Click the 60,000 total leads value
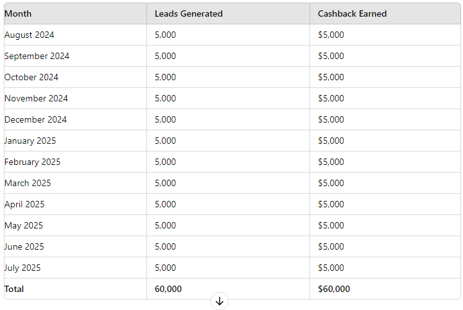This screenshot has height=310, width=463. pyautogui.click(x=168, y=289)
